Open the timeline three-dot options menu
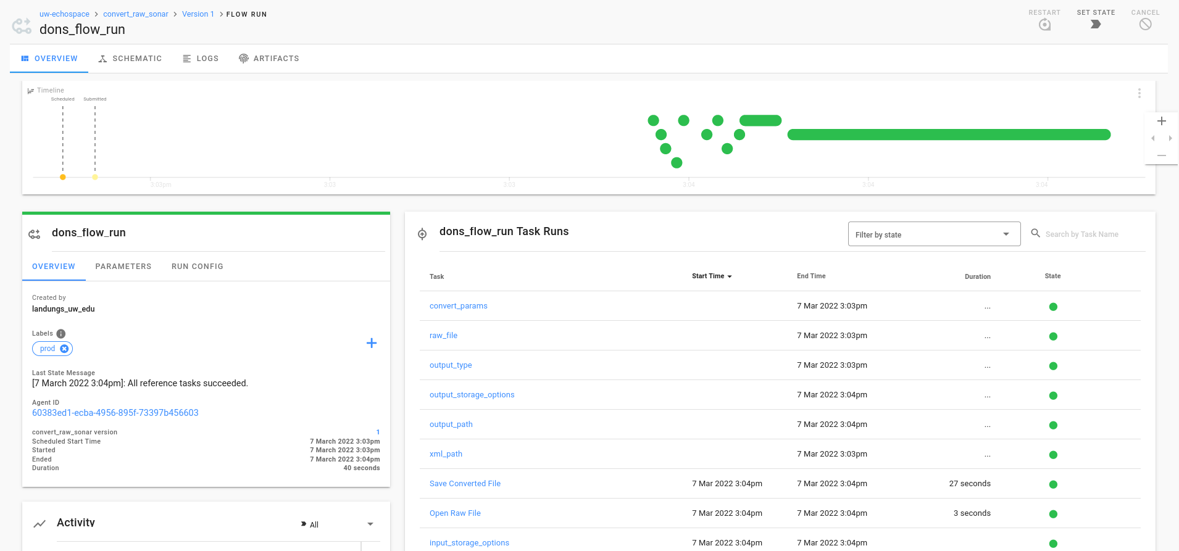Screen dimensions: 1179x551 click(x=1139, y=93)
